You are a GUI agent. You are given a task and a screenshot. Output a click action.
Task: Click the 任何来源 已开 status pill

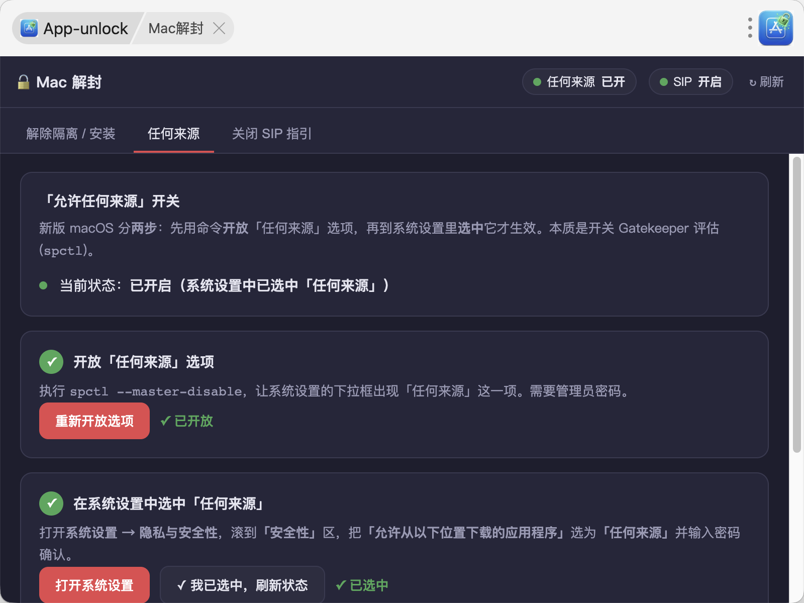[579, 82]
